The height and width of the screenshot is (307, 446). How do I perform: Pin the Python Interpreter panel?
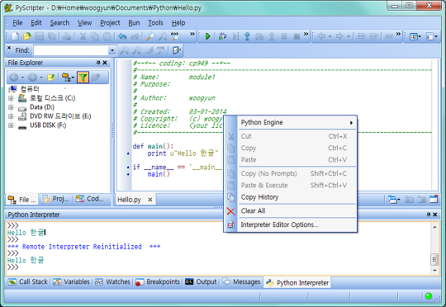429,215
